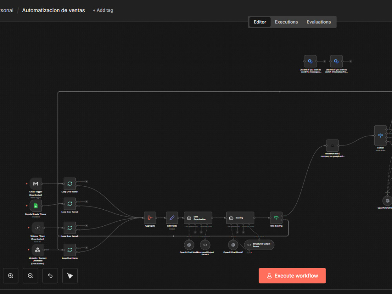392x294 pixels.
Task: Add a node after the enrich-information node output
Action: coord(350,61)
